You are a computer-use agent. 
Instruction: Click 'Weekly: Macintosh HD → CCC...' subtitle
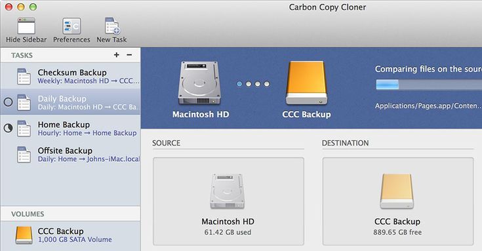[89, 81]
